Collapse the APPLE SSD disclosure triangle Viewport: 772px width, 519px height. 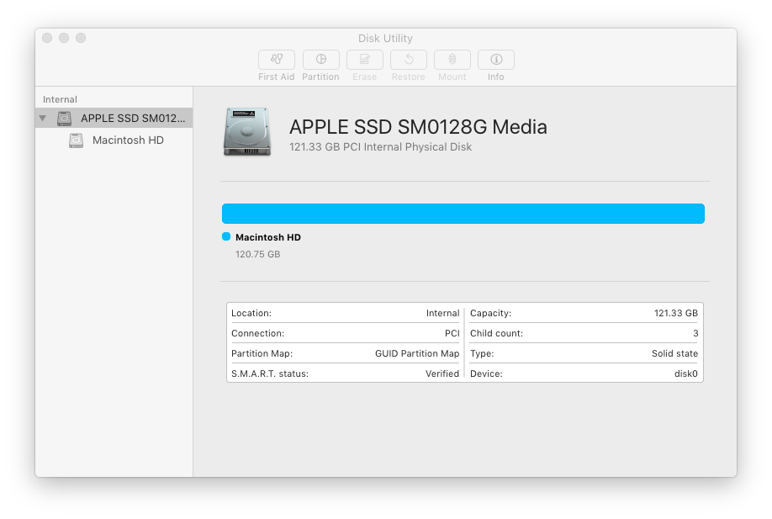(43, 118)
